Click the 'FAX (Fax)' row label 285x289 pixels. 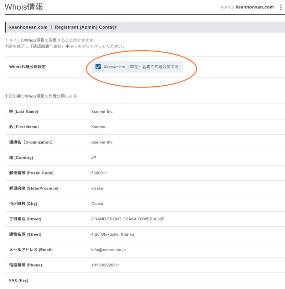coord(19,280)
